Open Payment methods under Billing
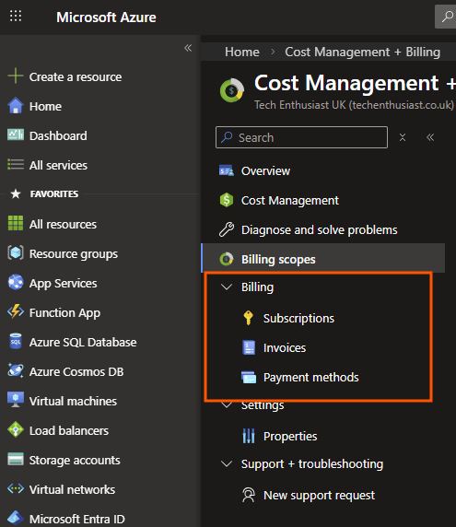The height and width of the screenshot is (527, 456). [x=310, y=378]
